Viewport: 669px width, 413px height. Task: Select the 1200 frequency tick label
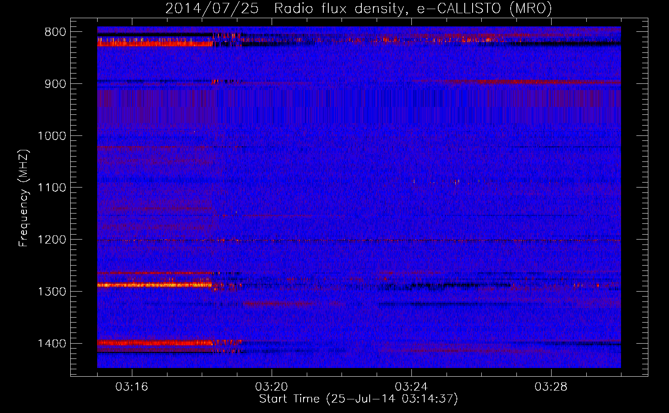[52, 240]
